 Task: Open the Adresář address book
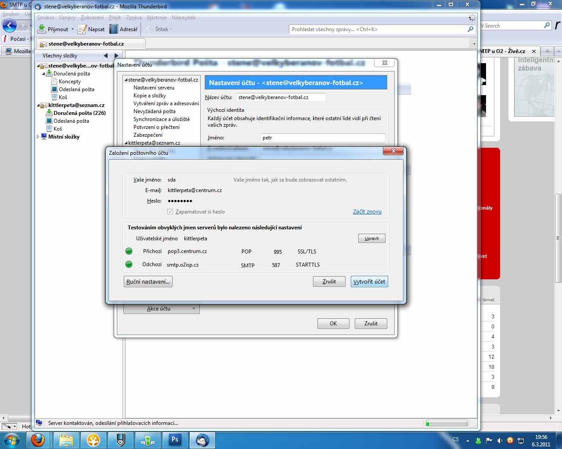tap(123, 29)
